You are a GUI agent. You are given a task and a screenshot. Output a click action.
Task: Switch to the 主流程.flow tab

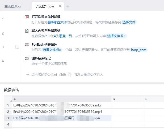coord(13,6)
